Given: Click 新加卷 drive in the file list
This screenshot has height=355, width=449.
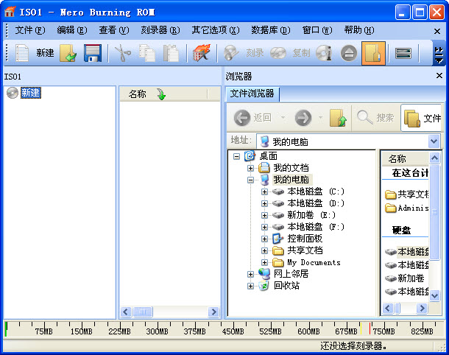Looking at the screenshot, I should pyautogui.click(x=405, y=278).
